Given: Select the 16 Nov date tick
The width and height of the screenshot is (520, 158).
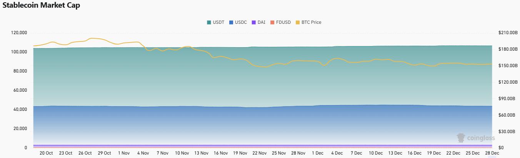Looking at the screenshot, I should (221, 153).
